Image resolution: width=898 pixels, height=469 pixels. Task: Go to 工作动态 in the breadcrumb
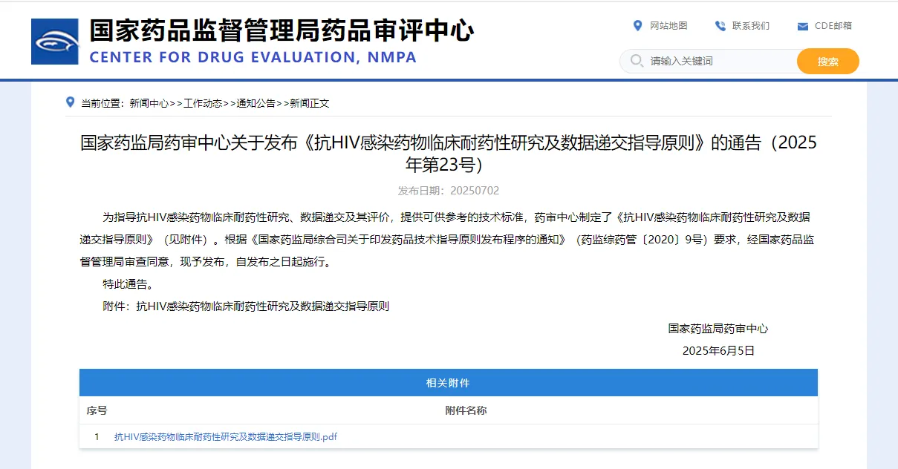pos(202,103)
